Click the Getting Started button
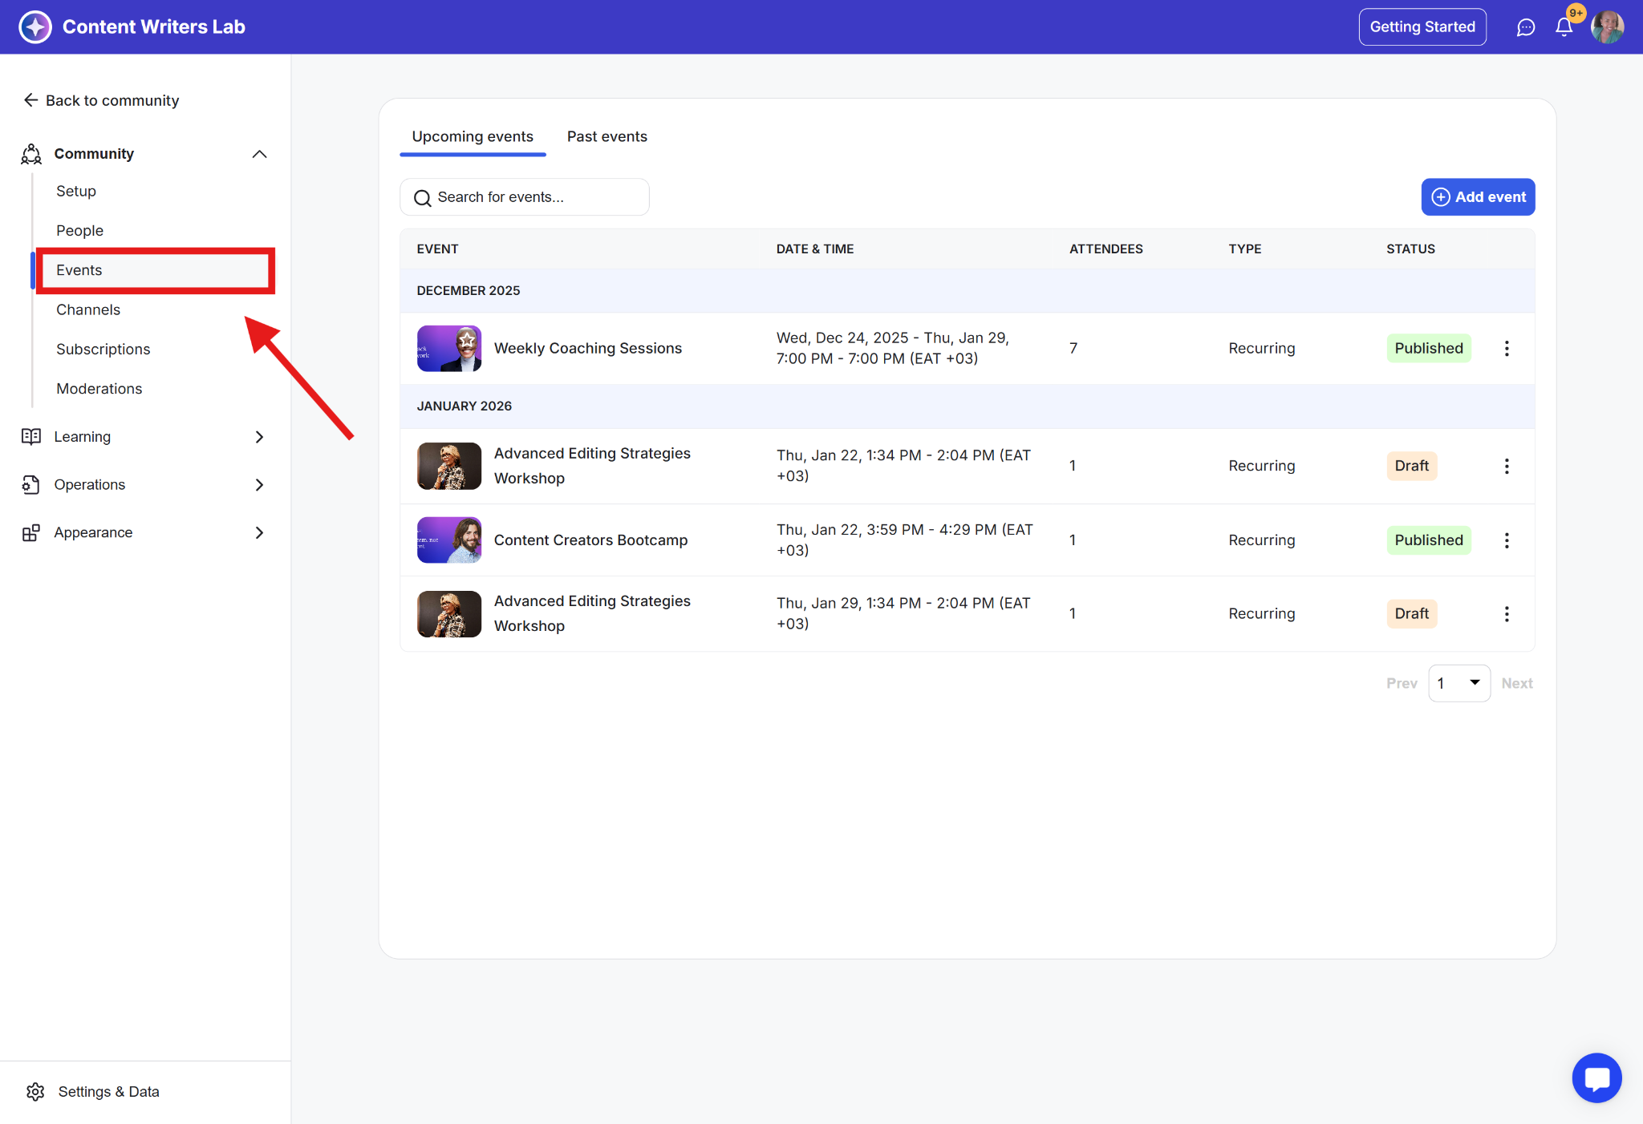 click(1422, 27)
